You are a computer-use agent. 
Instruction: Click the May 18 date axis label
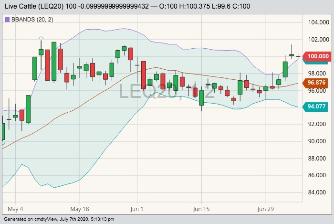pos(80,209)
